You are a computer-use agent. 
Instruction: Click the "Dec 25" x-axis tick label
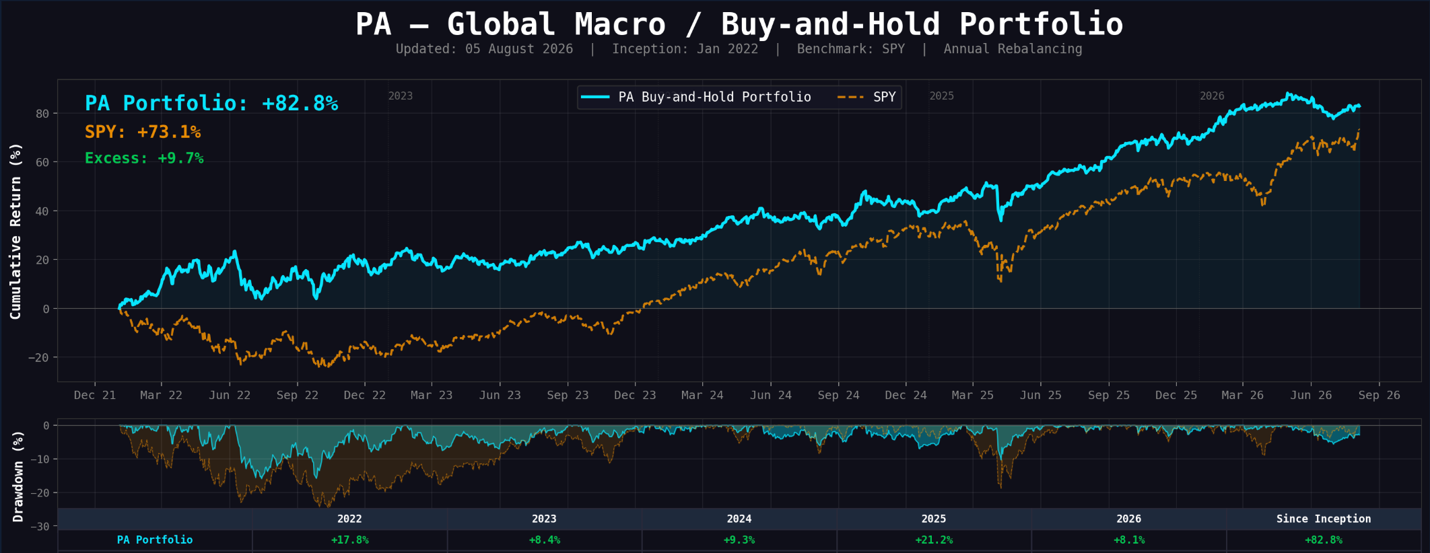1176,395
